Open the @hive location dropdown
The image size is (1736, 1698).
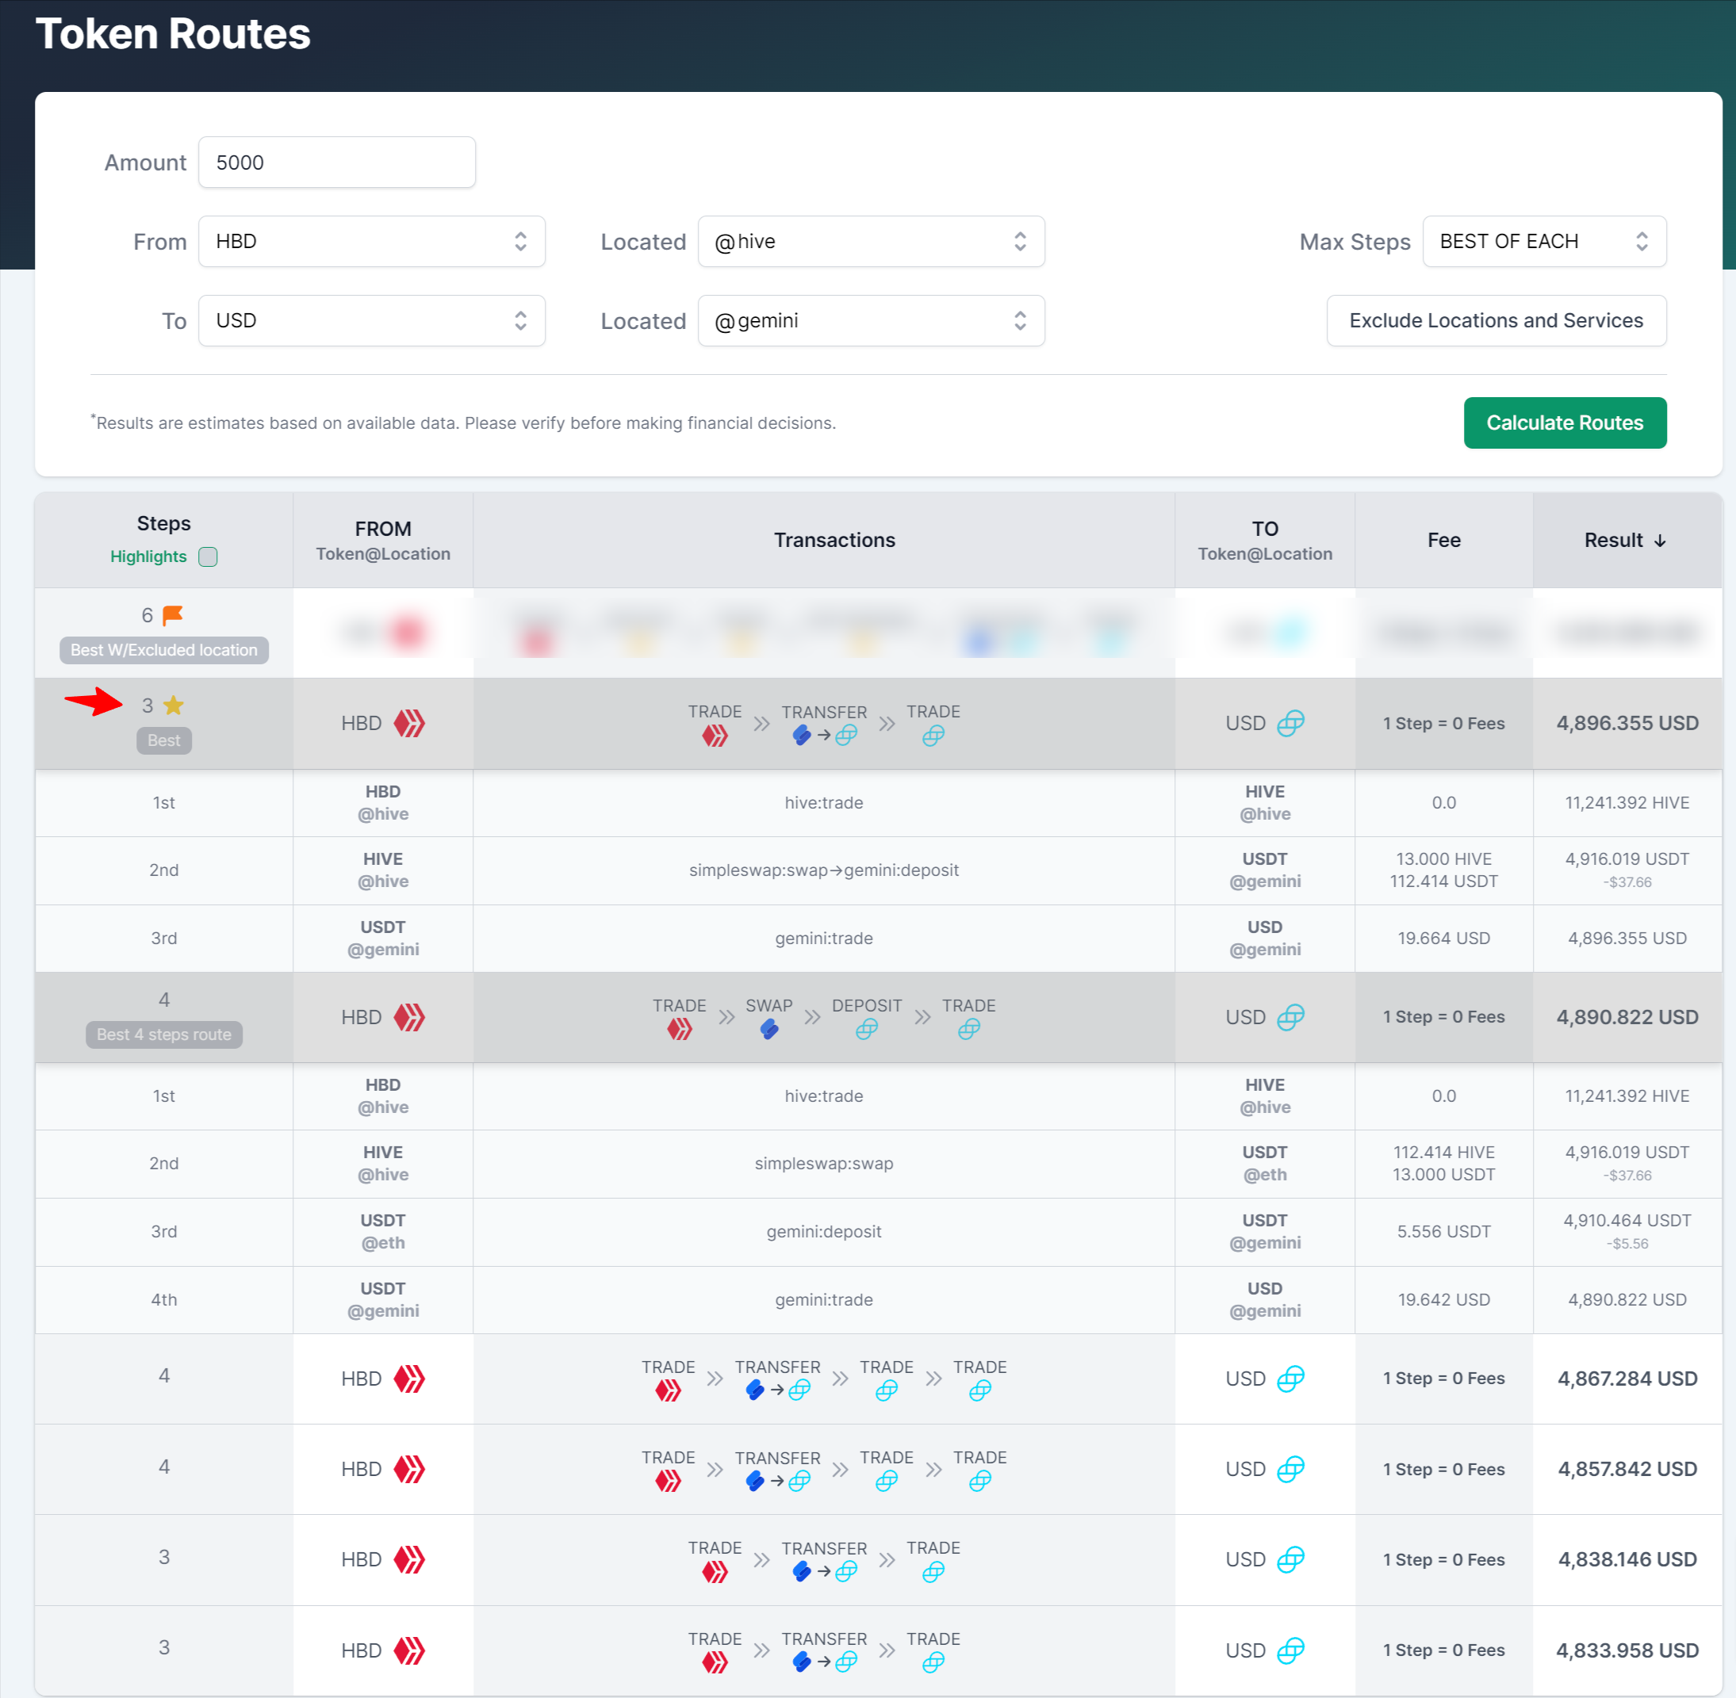tap(871, 242)
